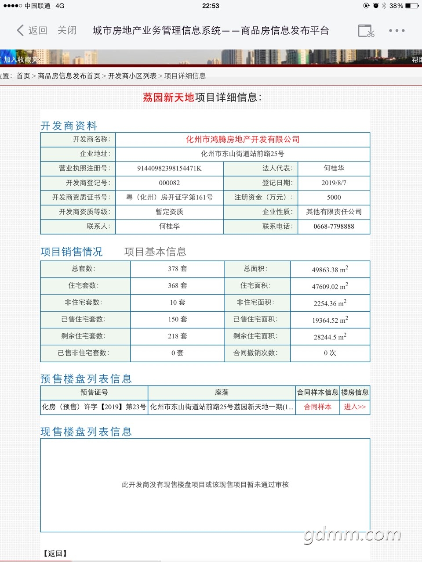Click developer name 化州市鸿腾房地产开发有限公司
Screen dimensions: 422x562
(x=243, y=140)
